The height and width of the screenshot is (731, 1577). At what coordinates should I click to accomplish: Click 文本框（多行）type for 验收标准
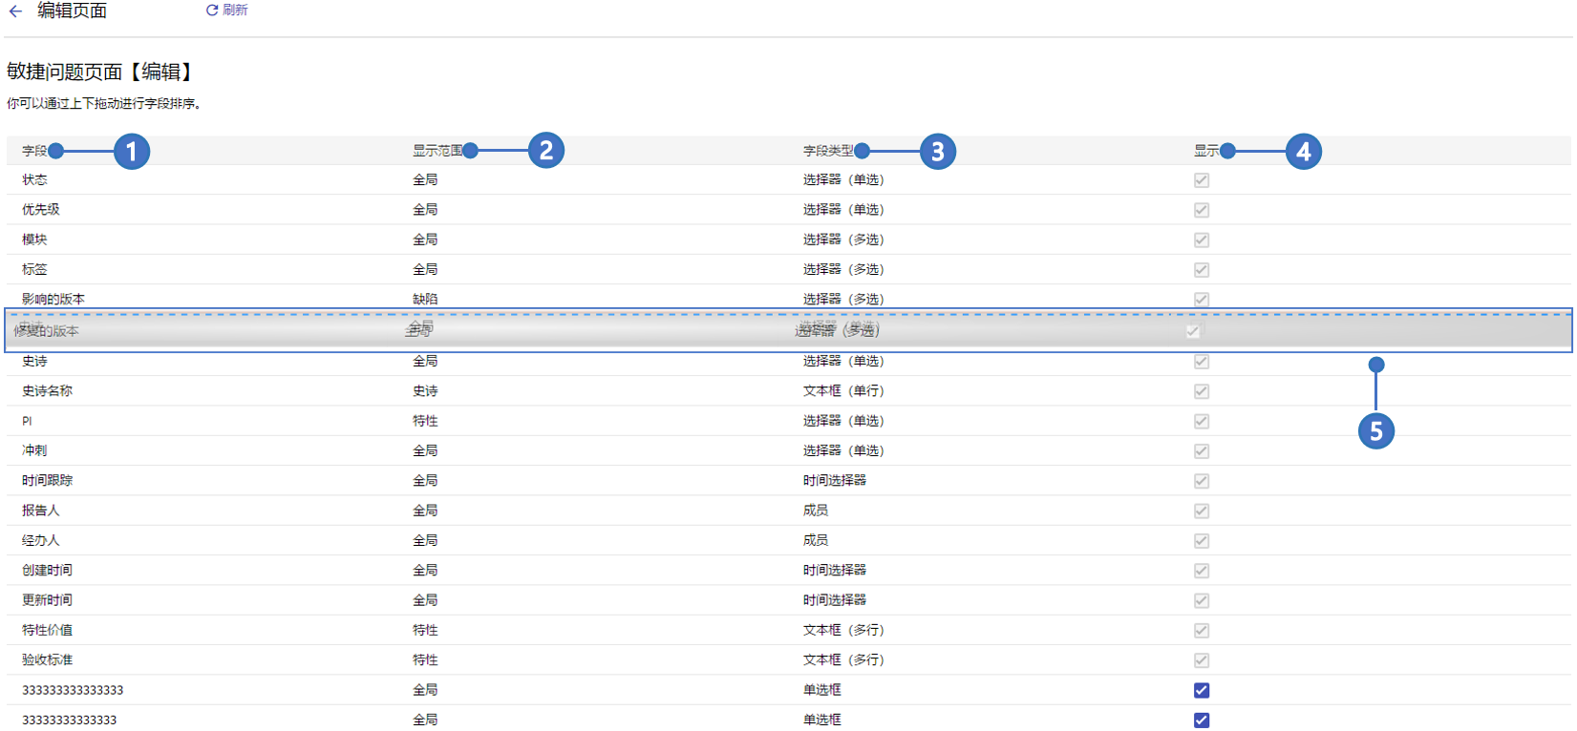tap(843, 659)
